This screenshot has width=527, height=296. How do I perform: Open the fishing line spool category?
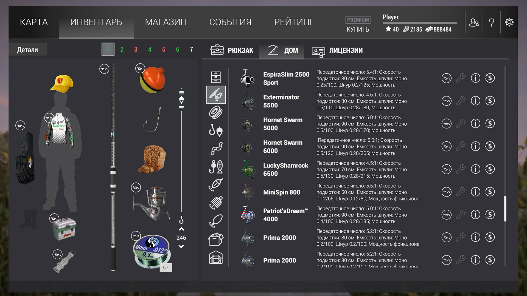click(216, 113)
